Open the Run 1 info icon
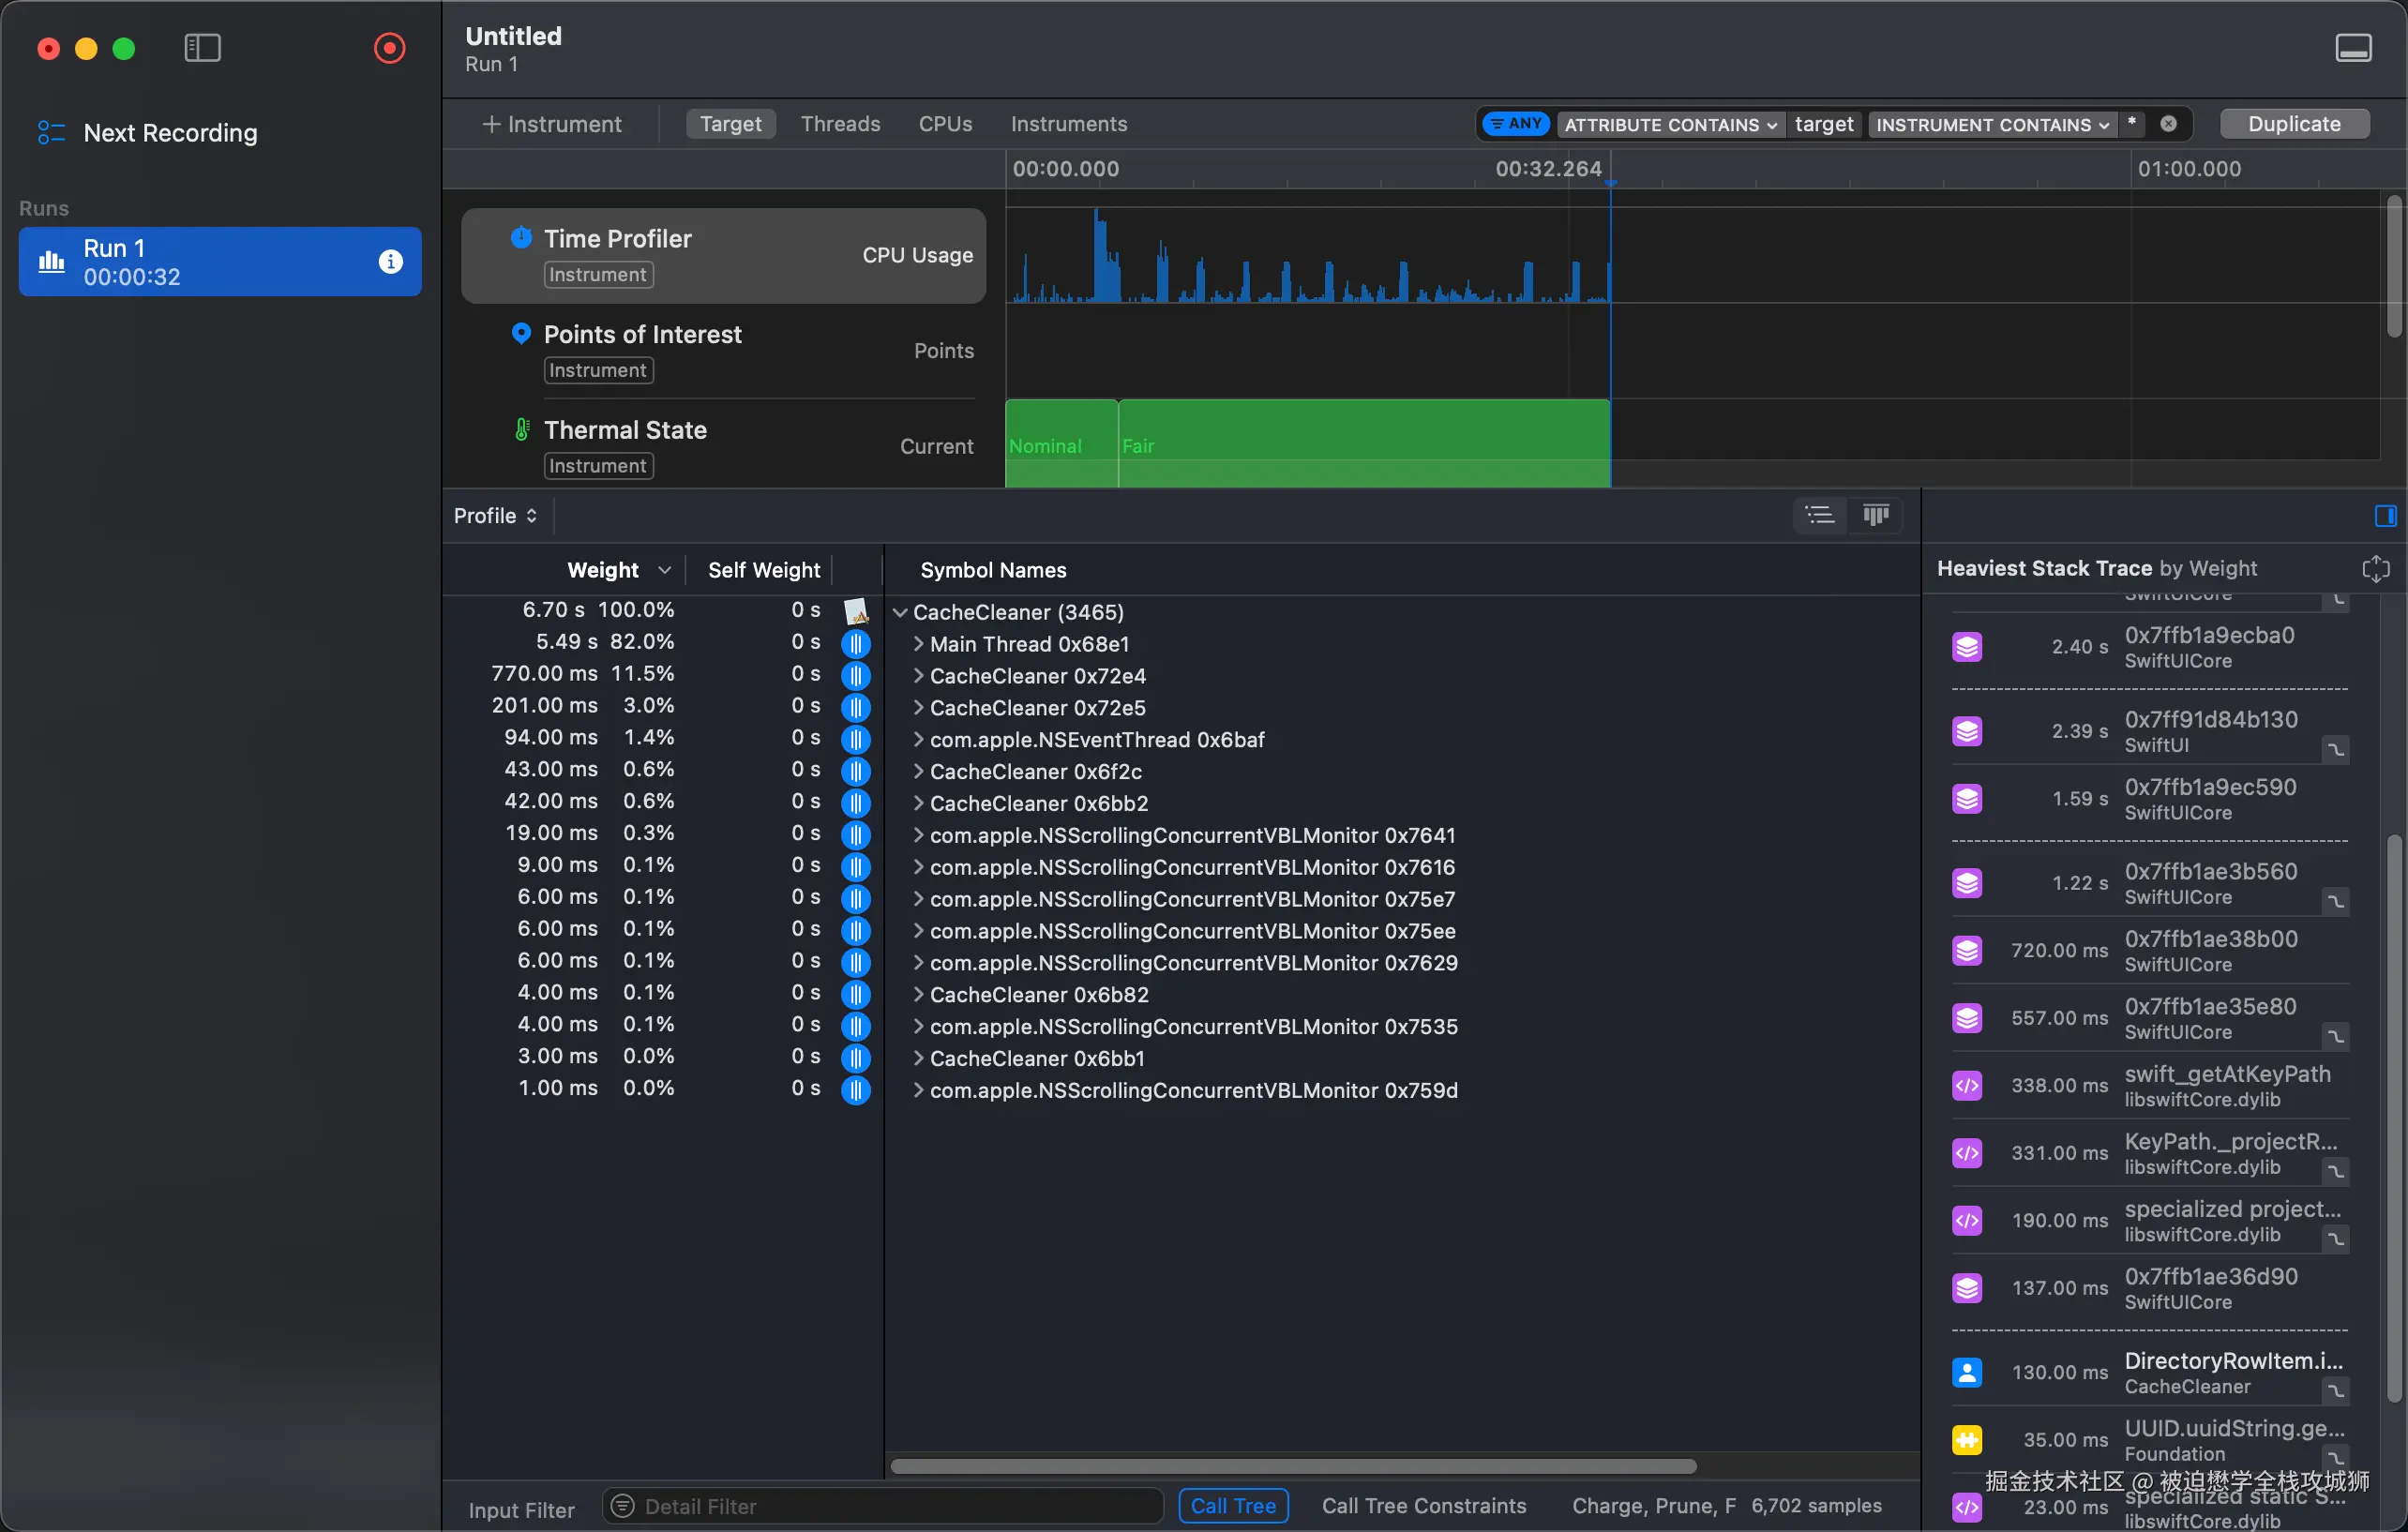Image resolution: width=2408 pixels, height=1532 pixels. [390, 262]
